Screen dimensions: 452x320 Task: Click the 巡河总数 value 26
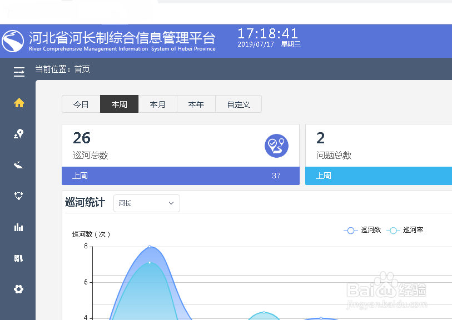(x=82, y=138)
